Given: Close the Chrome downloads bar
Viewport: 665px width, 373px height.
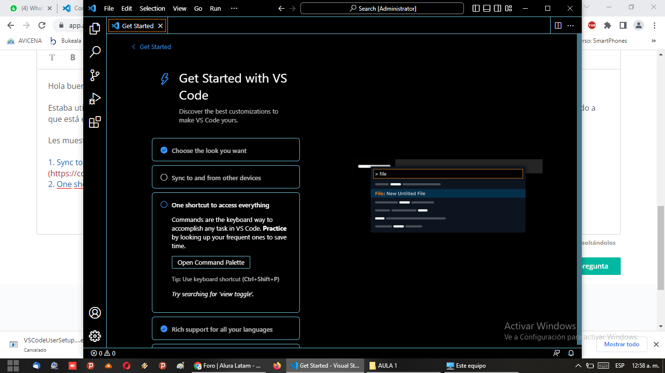Looking at the screenshot, I should (x=656, y=344).
